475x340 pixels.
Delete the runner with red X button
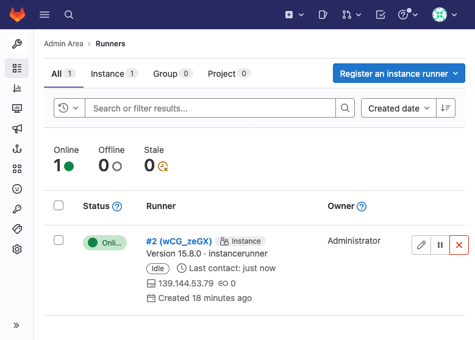click(459, 245)
